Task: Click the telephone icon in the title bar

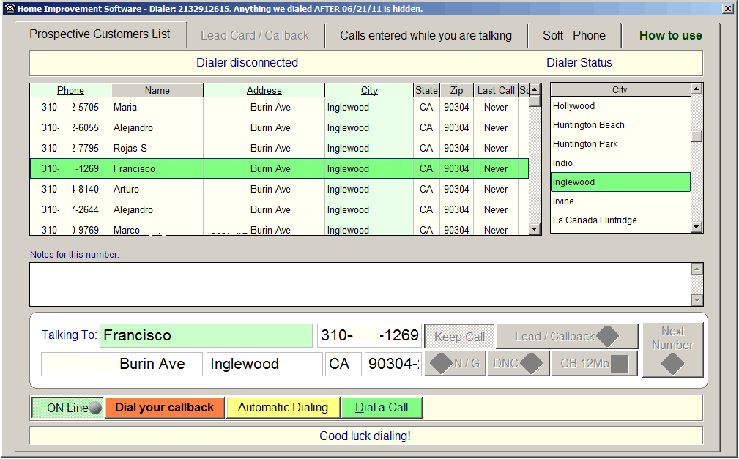Action: tap(10, 9)
